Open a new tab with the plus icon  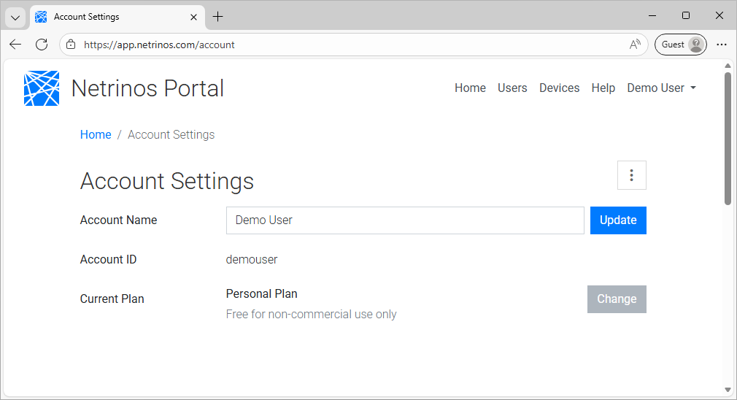pyautogui.click(x=217, y=17)
